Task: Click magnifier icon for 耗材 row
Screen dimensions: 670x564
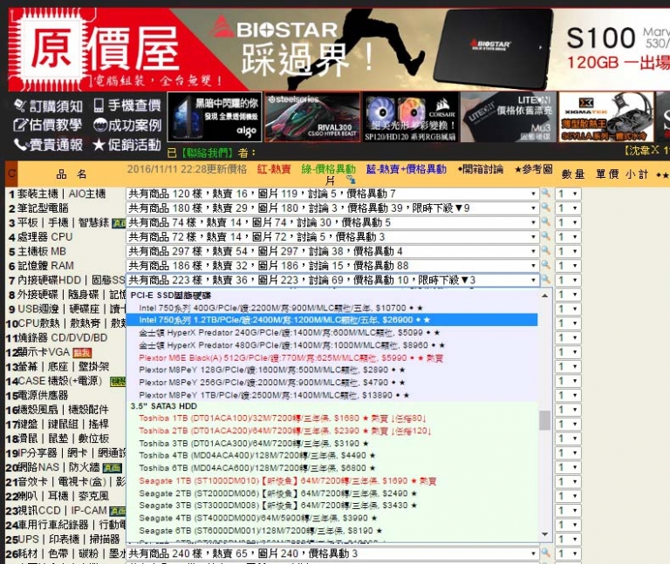Action: click(x=545, y=553)
